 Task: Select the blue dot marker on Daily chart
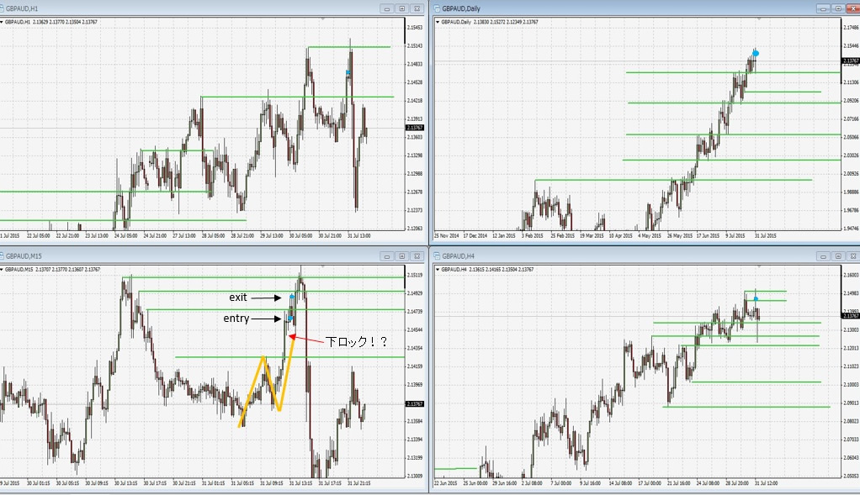756,53
